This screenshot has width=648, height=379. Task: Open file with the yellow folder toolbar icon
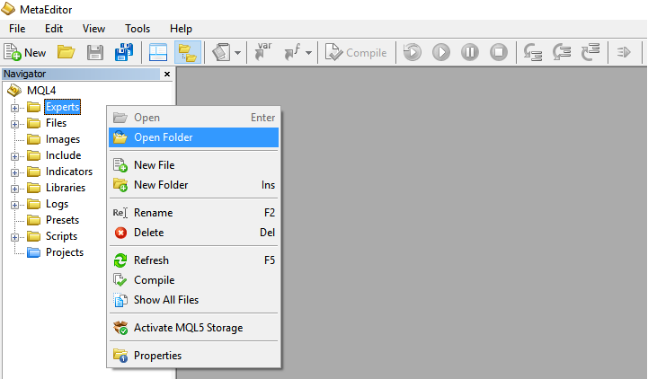pos(67,52)
